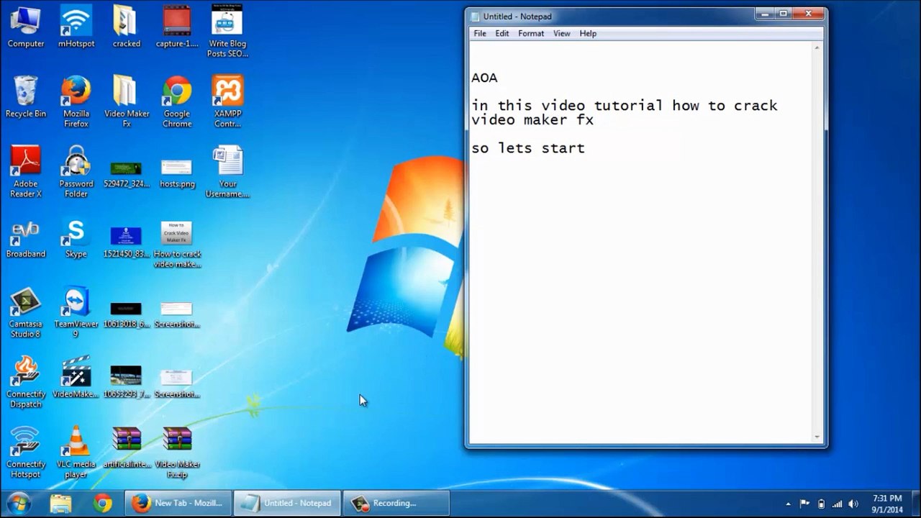Select the Connectify Dispatch shortcut
The width and height of the screenshot is (921, 518).
click(26, 383)
